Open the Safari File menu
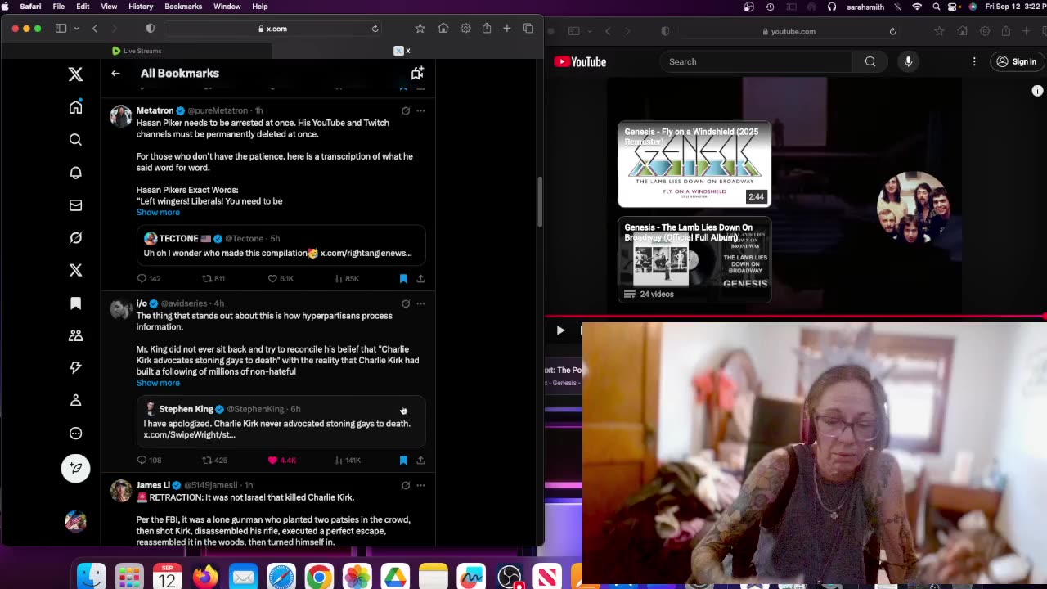Image resolution: width=1047 pixels, height=589 pixels. [x=59, y=7]
